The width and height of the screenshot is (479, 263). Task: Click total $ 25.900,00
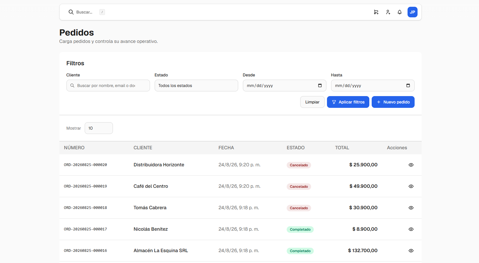click(363, 165)
